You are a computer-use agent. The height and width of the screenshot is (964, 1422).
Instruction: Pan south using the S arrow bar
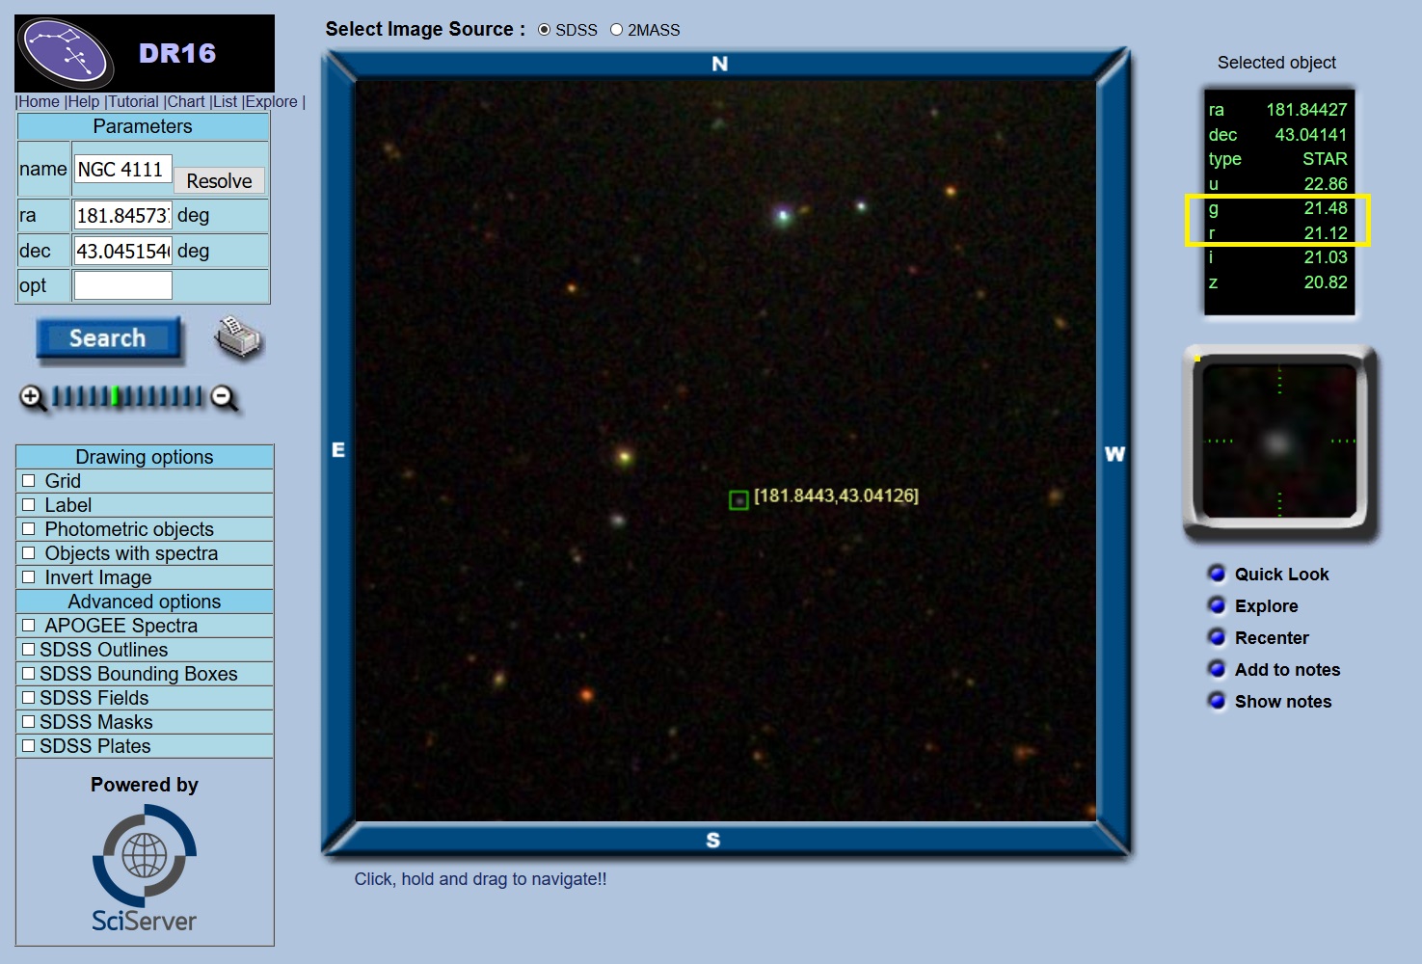coord(712,840)
